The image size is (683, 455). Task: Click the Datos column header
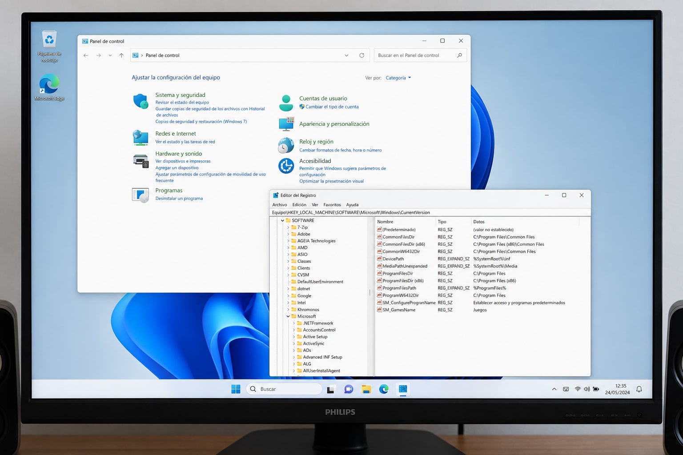479,222
